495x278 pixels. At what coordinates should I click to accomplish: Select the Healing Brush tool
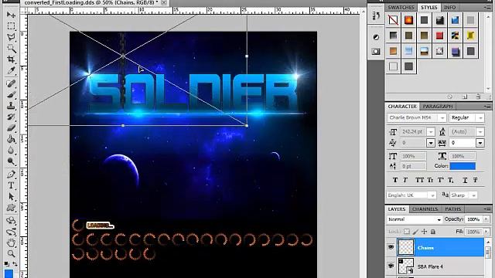(x=11, y=83)
